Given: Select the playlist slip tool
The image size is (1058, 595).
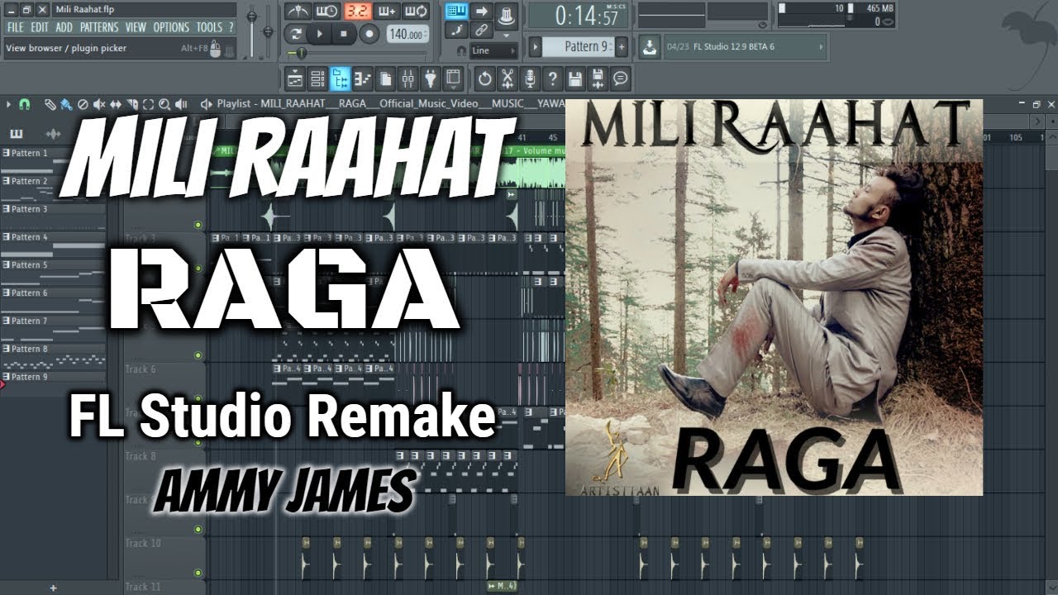Looking at the screenshot, I should 116,104.
